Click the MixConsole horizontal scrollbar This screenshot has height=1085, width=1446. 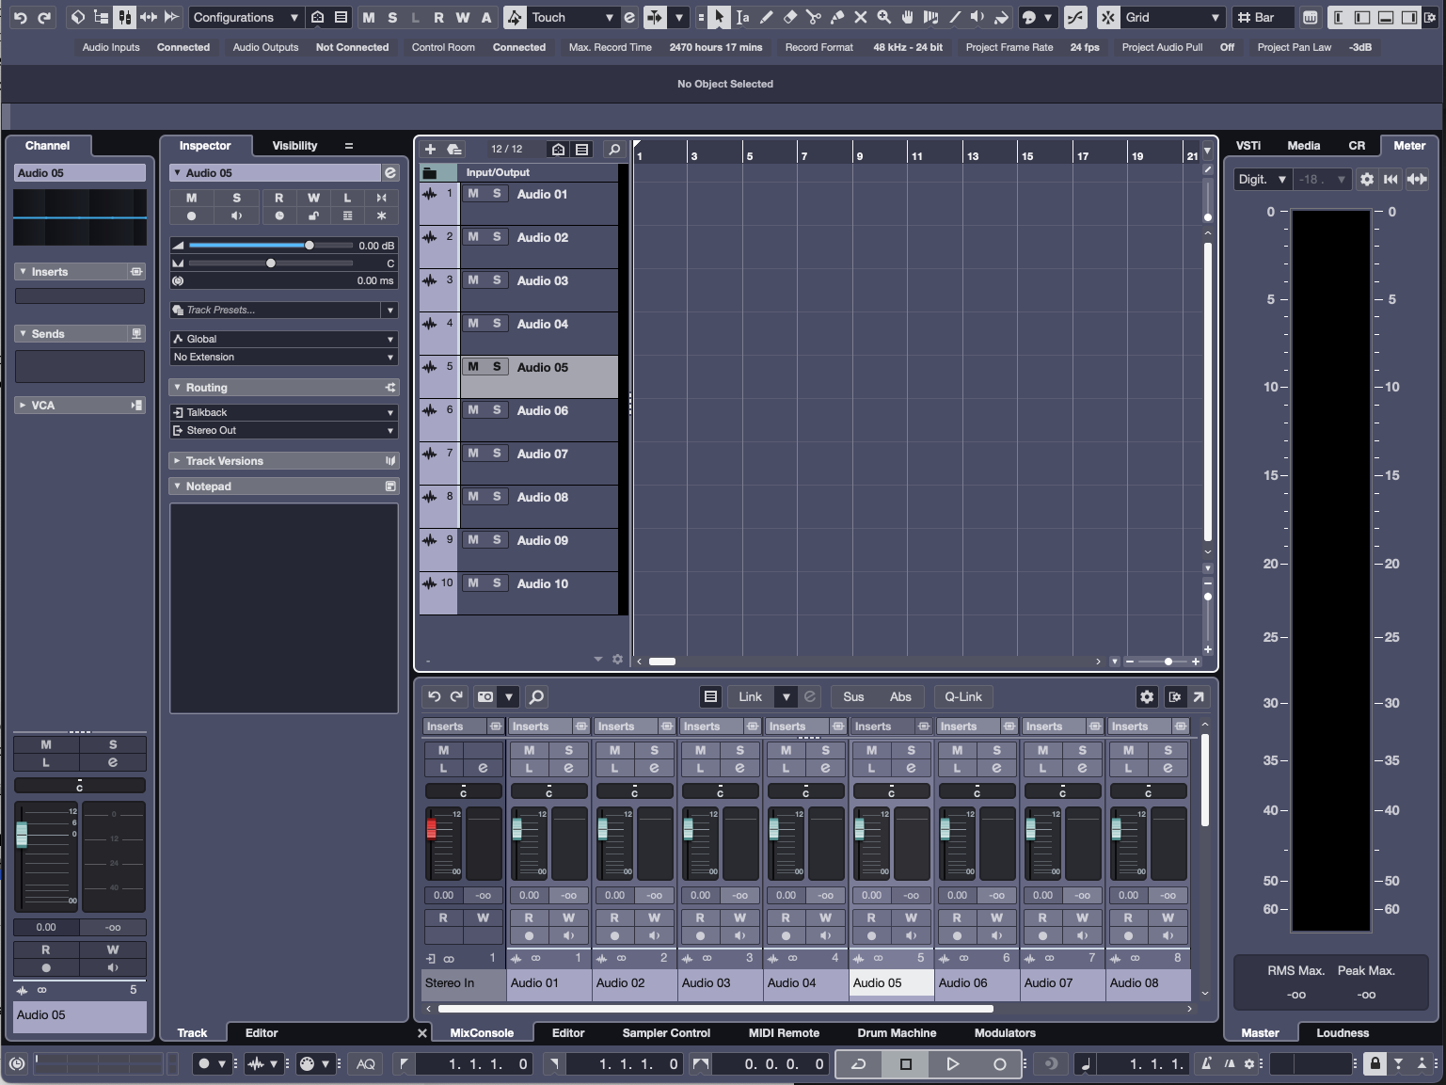pos(715,1008)
